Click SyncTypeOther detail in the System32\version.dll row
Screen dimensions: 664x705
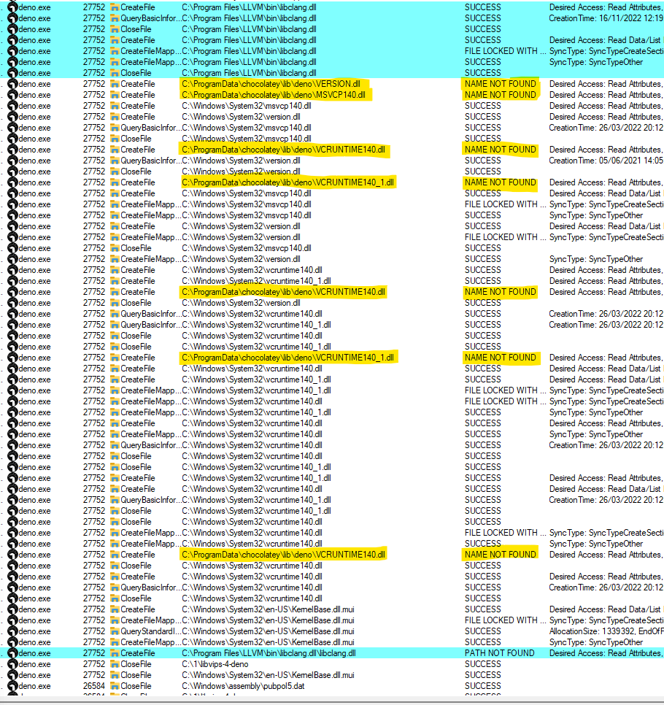click(x=595, y=259)
